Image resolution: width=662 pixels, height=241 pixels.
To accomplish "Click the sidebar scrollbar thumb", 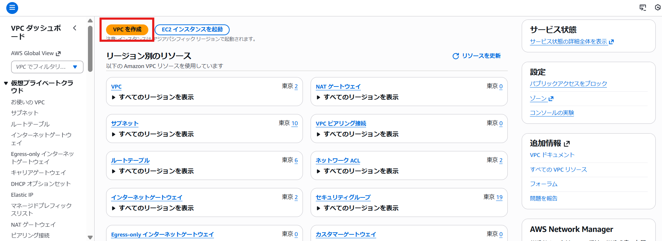I will pos(90,49).
